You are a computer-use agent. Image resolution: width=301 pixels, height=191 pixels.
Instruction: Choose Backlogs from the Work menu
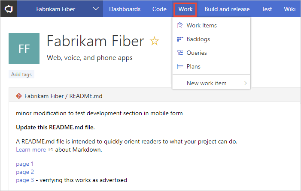[211, 39]
